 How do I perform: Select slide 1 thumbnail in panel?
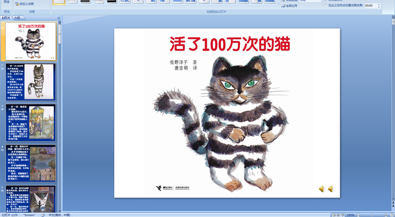tap(31, 41)
